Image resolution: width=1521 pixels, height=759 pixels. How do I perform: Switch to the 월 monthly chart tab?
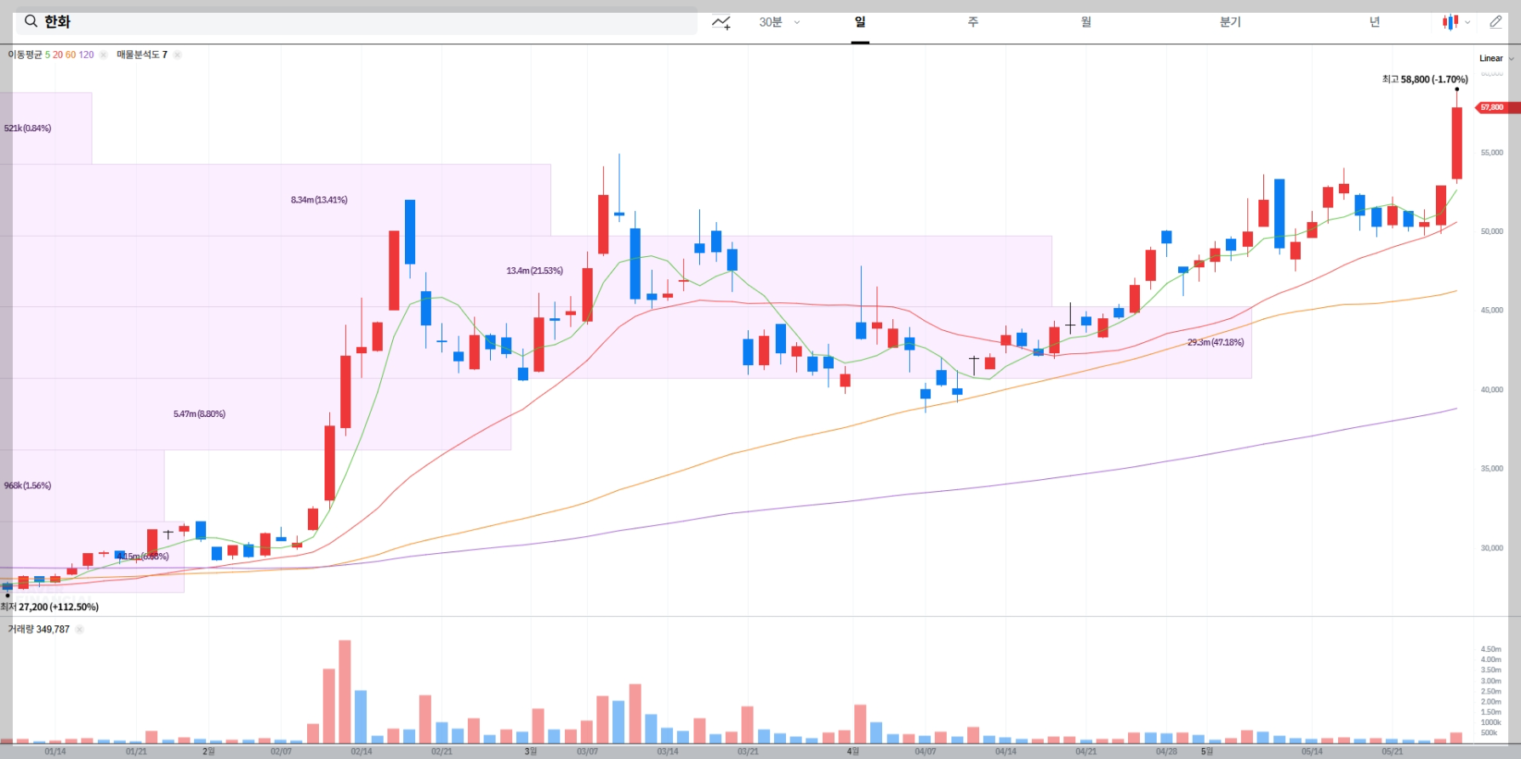tap(1086, 22)
